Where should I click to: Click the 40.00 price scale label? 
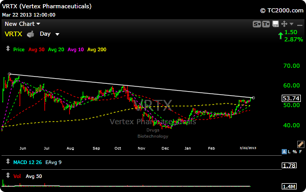(292, 125)
